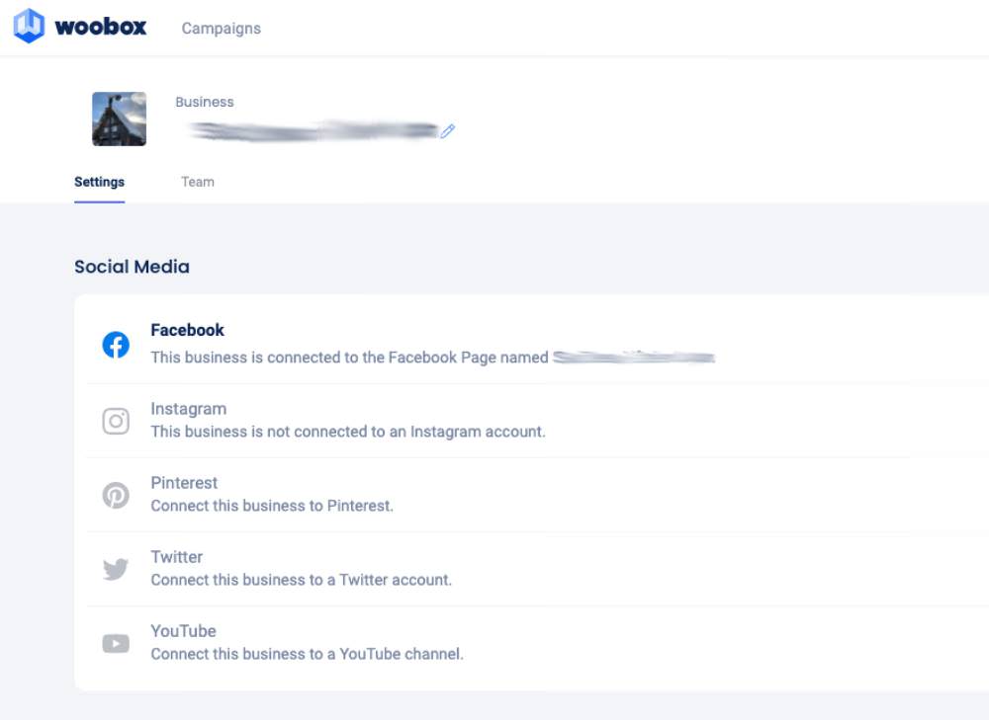Open the woobox wordmark home link

coord(101,27)
